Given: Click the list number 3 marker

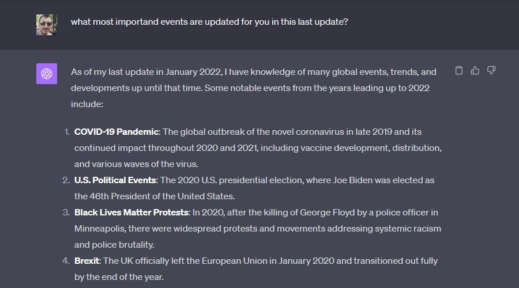Looking at the screenshot, I should tap(66, 213).
